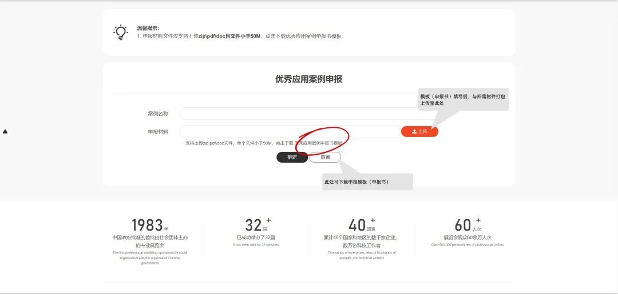Click the 1983 statistic number
The width and height of the screenshot is (618, 294).
[147, 225]
